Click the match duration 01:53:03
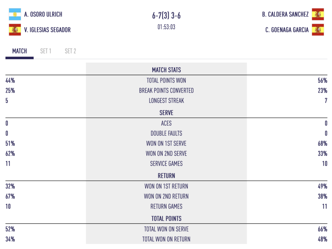This screenshot has height=249, width=332. coord(166,27)
